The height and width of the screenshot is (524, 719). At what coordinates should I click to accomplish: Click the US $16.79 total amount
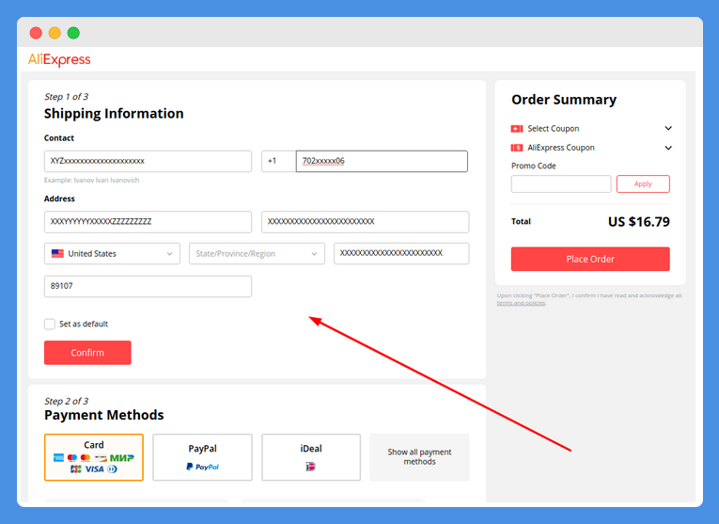[639, 222]
